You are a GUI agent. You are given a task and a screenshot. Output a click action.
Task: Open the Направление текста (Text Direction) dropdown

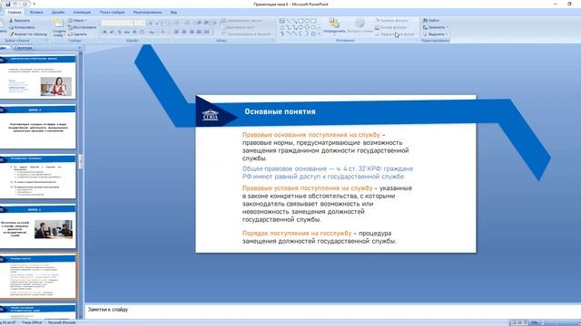[243, 21]
